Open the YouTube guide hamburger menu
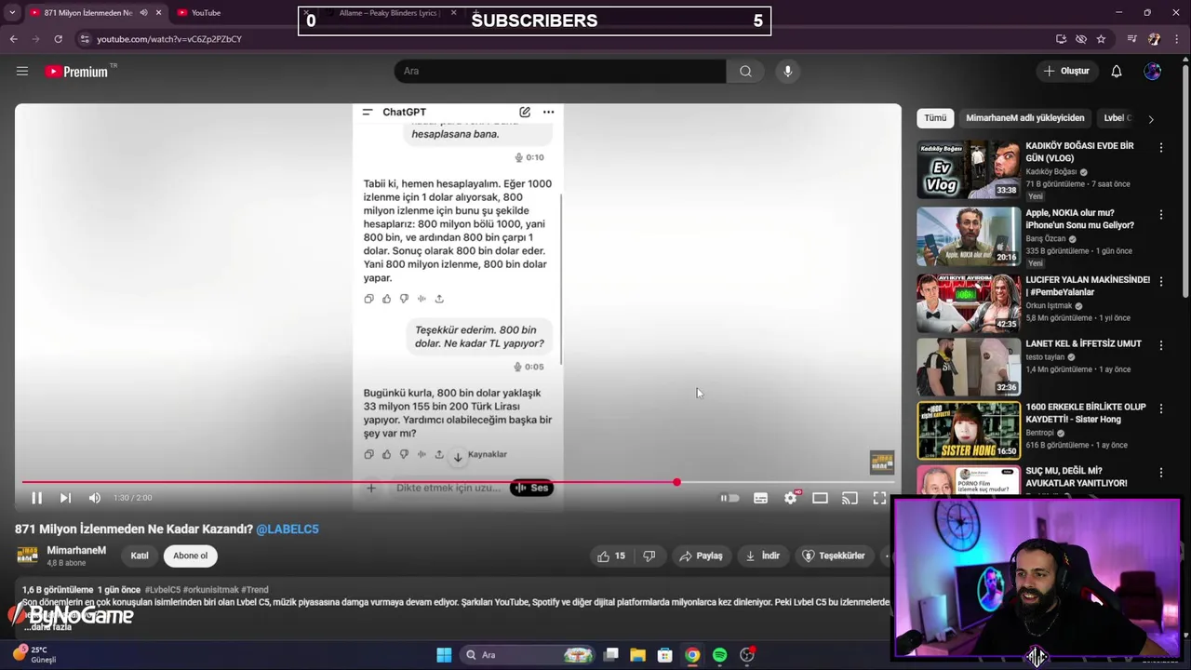 click(x=22, y=72)
